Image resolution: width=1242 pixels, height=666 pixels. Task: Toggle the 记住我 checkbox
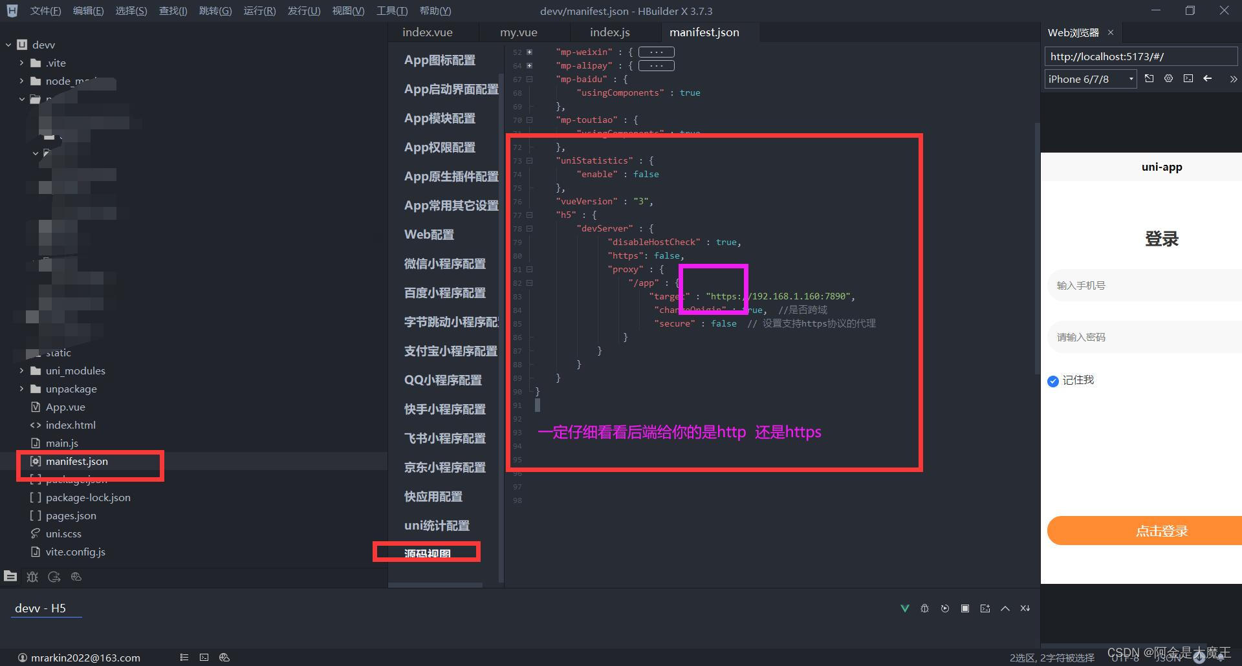pos(1052,381)
